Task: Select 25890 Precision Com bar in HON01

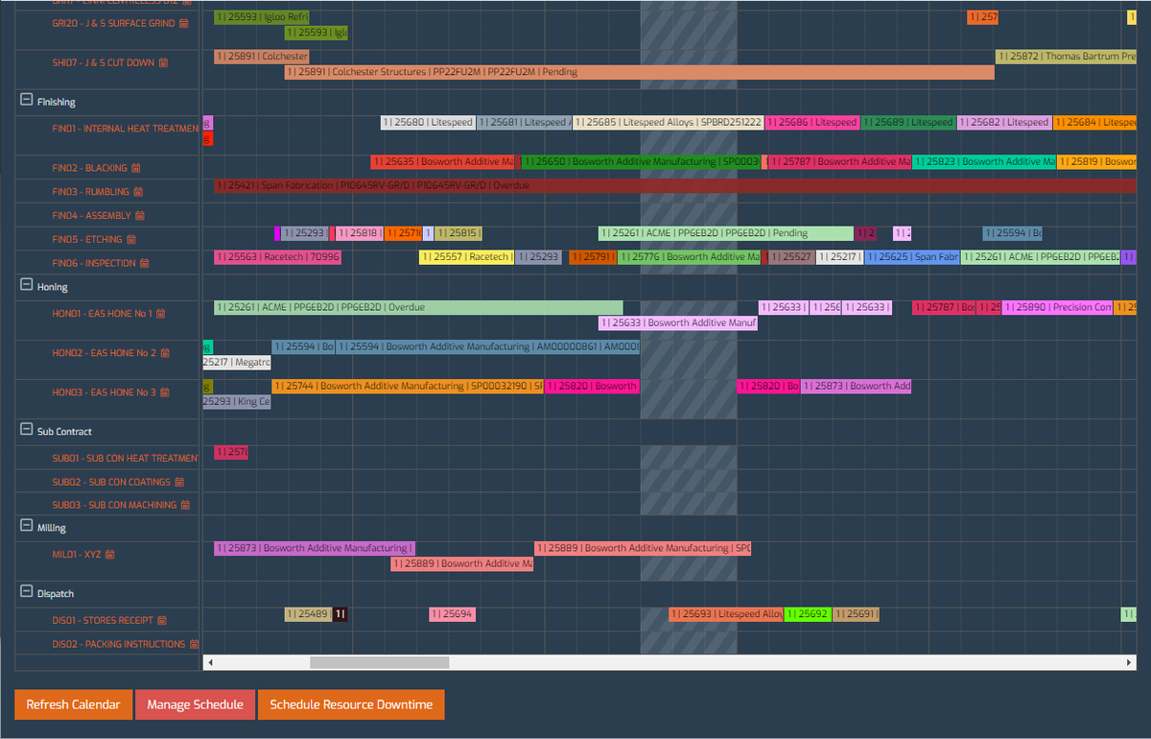Action: 1057,307
